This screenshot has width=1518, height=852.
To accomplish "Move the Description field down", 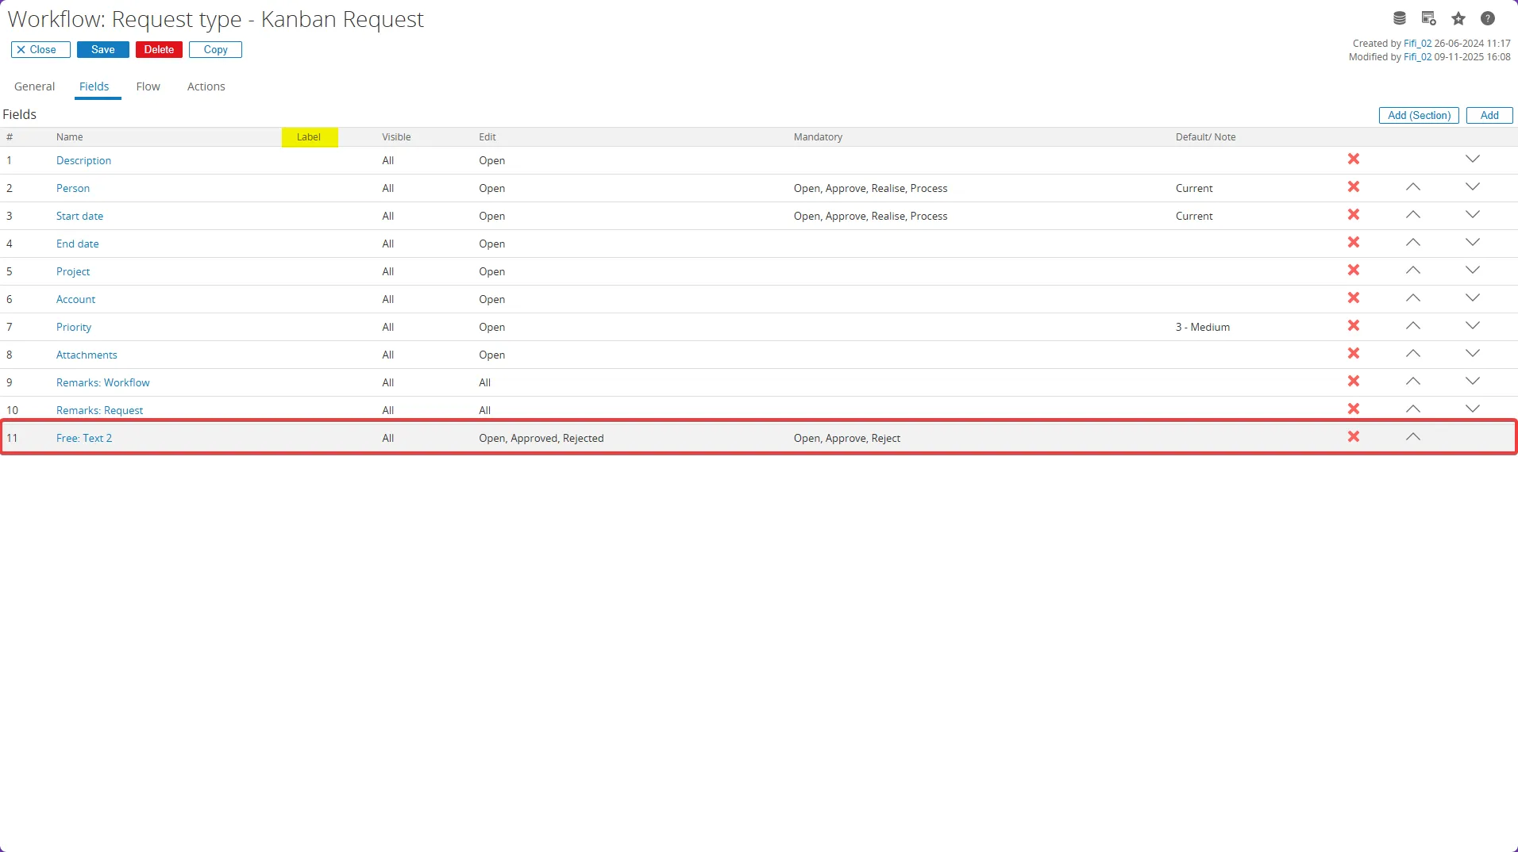I will 1472,159.
